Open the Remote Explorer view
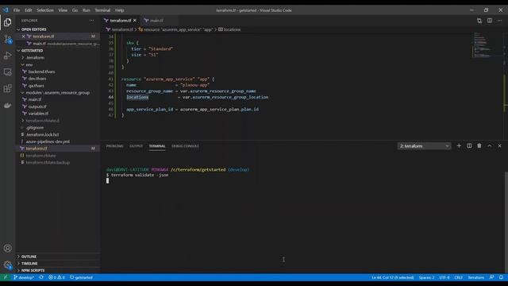The image size is (508, 286). (7, 72)
